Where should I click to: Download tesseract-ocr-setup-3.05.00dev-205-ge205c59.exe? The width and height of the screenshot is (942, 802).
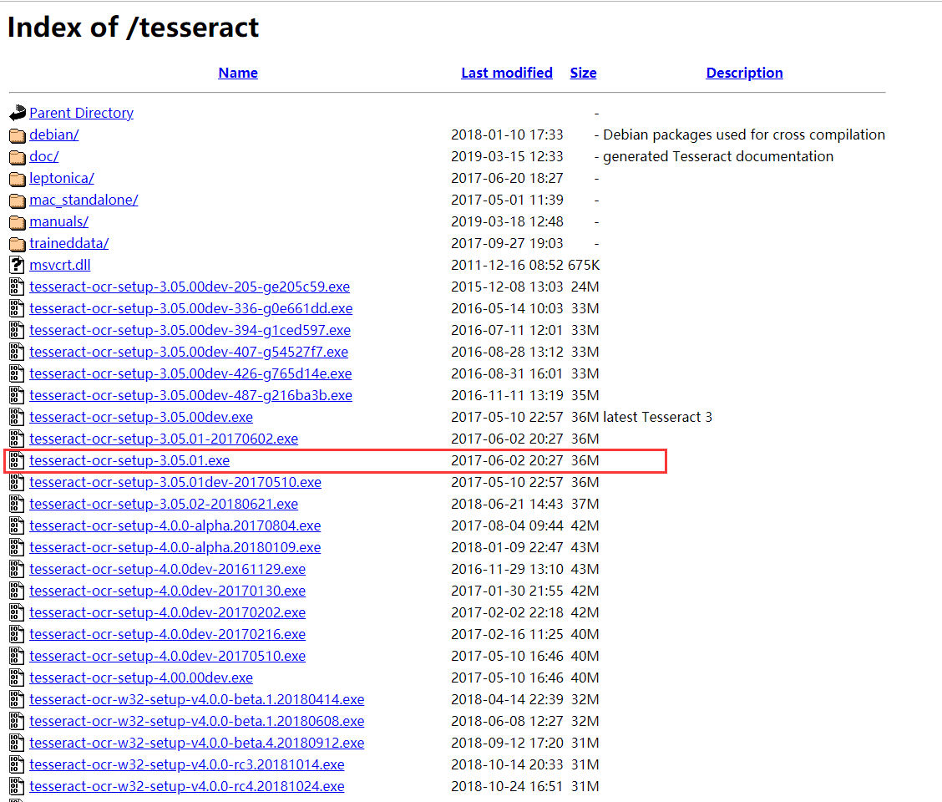pyautogui.click(x=190, y=287)
